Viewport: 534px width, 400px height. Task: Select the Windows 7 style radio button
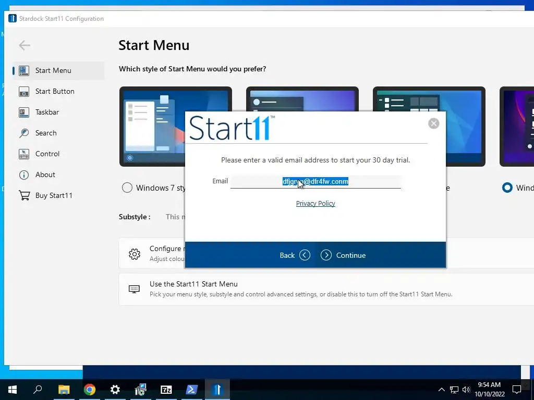(127, 187)
